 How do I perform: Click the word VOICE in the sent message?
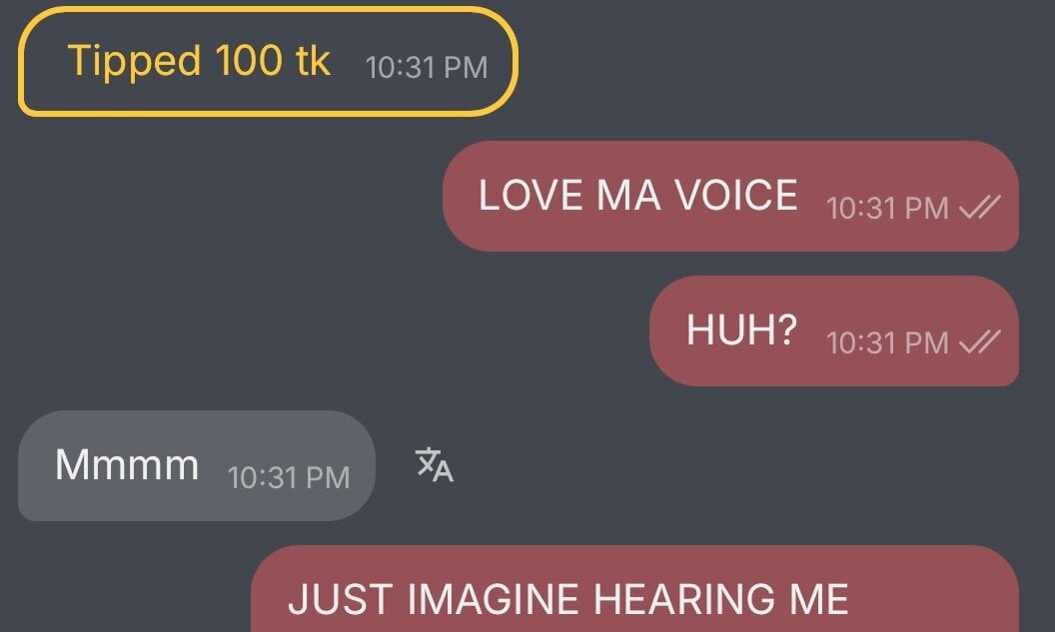[736, 196]
